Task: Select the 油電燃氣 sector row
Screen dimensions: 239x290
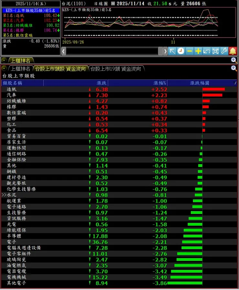Action: pos(119,265)
